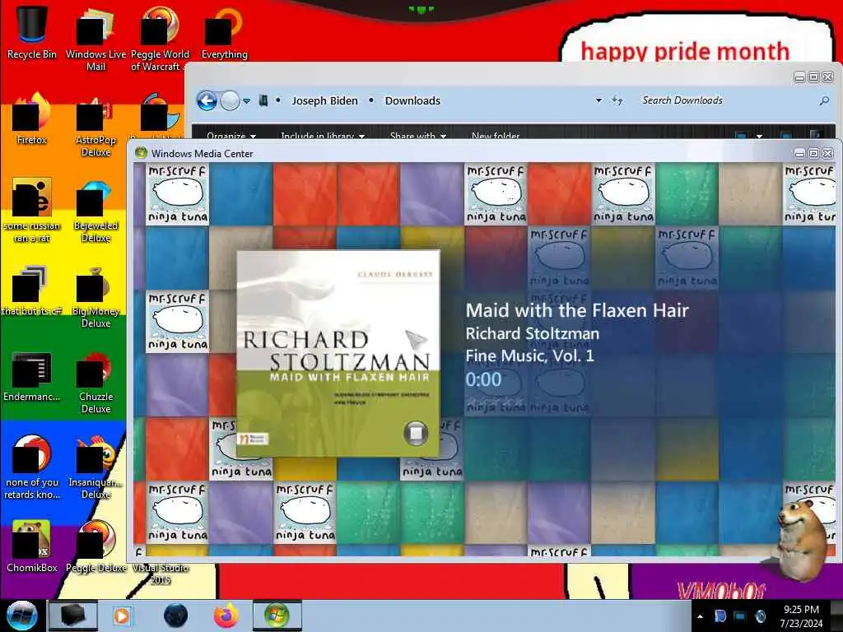Click New folder in Explorer toolbar
The height and width of the screenshot is (632, 843).
(x=496, y=136)
